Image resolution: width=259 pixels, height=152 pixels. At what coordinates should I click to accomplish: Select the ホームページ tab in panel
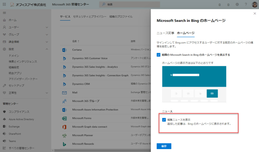coord(186,33)
